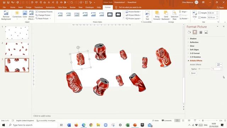This screenshot has width=227, height=128.
Task: Click the Share button
Action: point(220,7)
